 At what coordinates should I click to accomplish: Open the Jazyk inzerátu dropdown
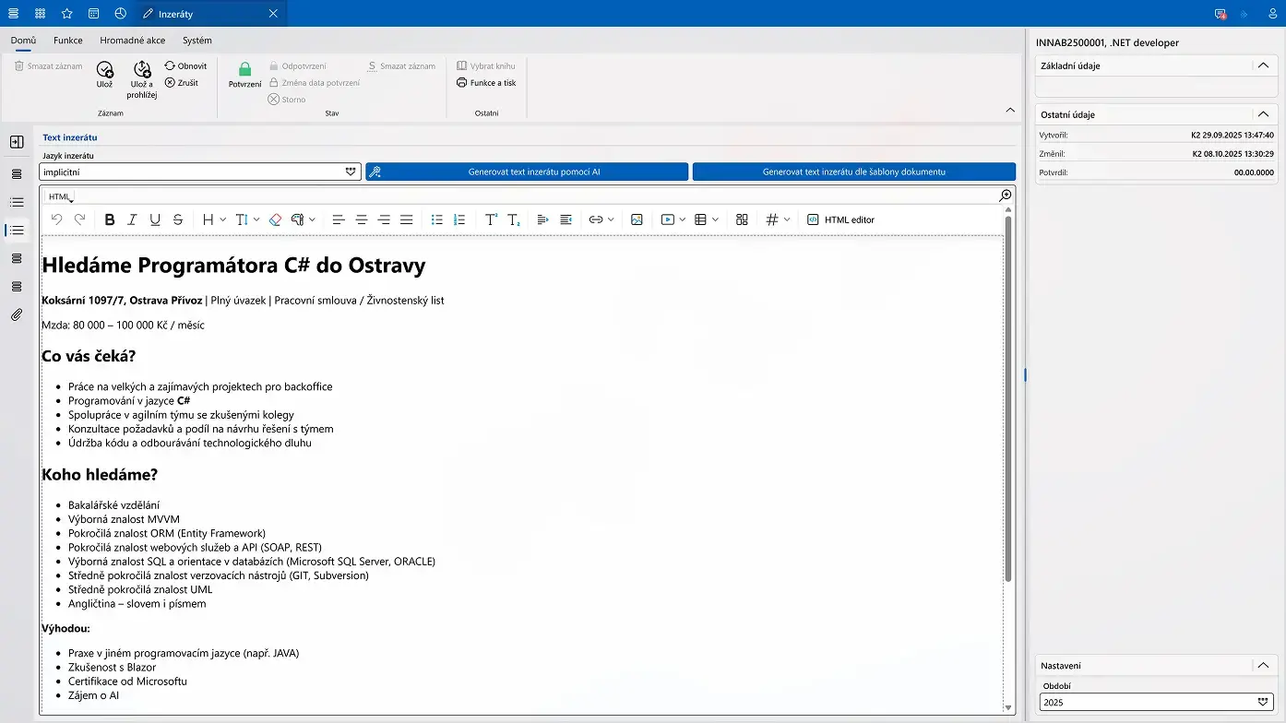click(x=350, y=172)
